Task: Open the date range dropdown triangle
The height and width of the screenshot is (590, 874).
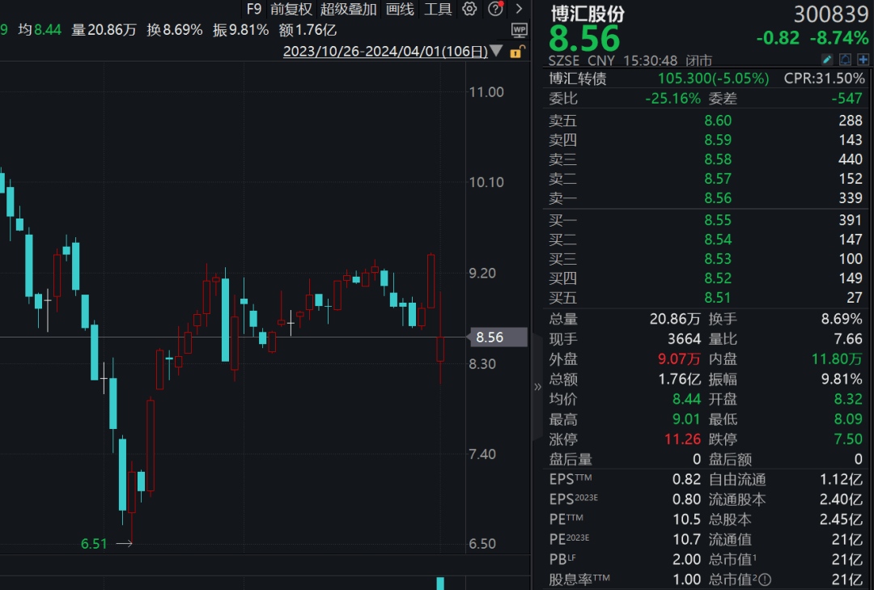Action: [x=496, y=50]
